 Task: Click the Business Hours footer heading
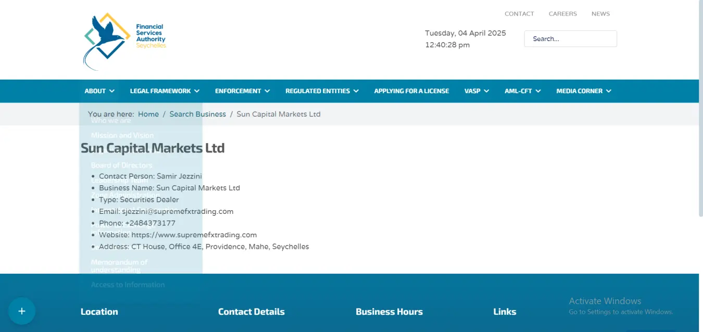pos(390,312)
